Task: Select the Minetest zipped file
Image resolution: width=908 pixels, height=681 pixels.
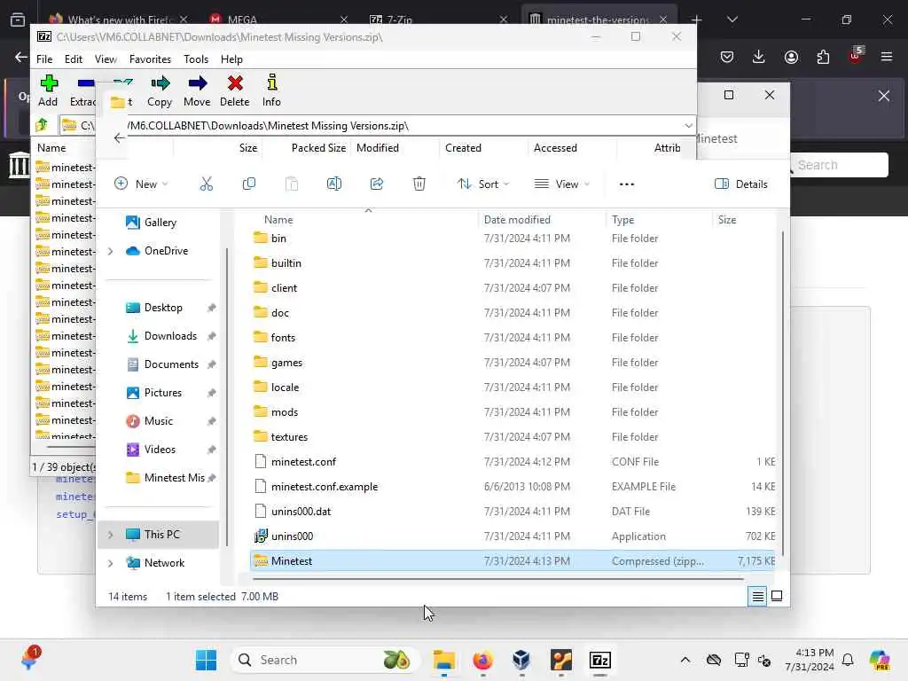Action: pyautogui.click(x=513, y=561)
